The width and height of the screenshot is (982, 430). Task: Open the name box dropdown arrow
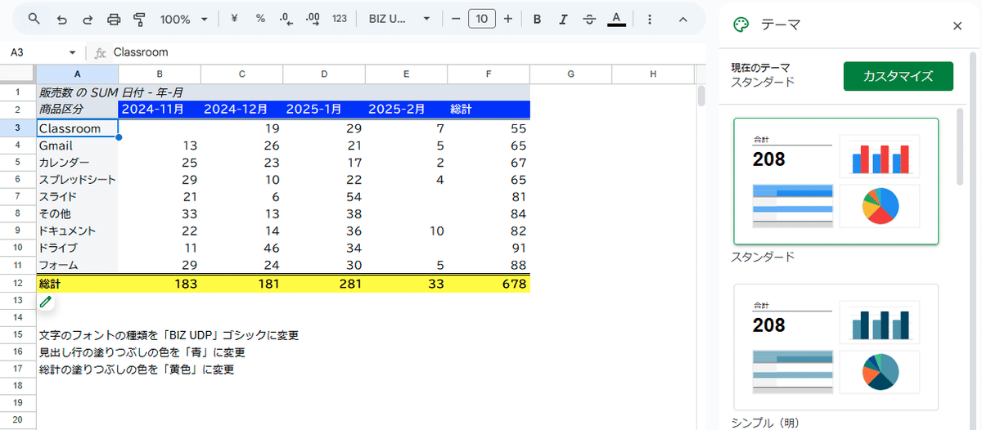click(x=72, y=52)
